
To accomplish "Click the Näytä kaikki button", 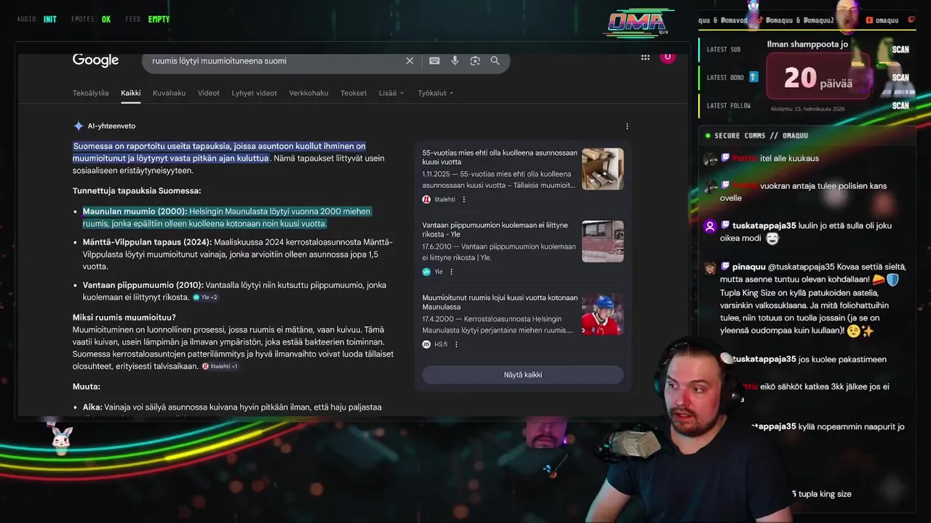I will point(523,375).
